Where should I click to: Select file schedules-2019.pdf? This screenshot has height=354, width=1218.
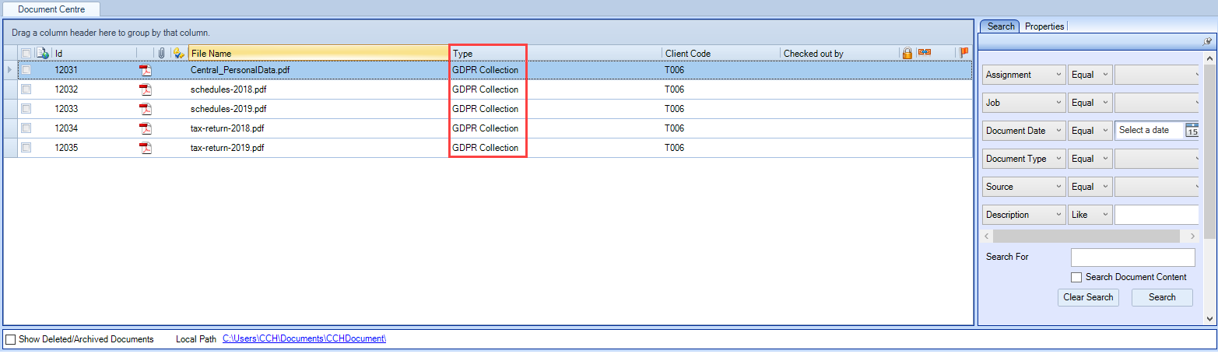[229, 109]
